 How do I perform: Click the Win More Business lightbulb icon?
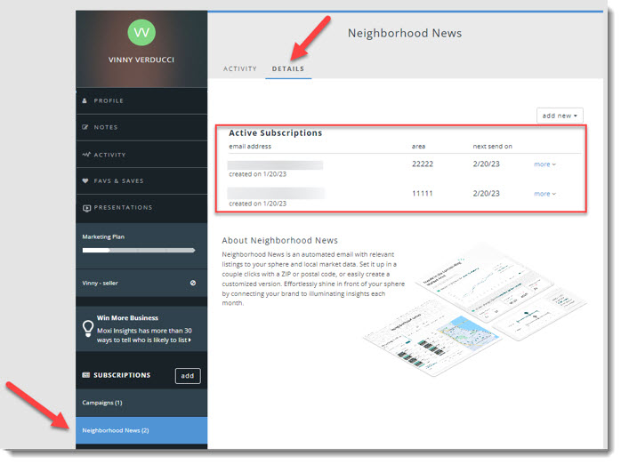(87, 329)
